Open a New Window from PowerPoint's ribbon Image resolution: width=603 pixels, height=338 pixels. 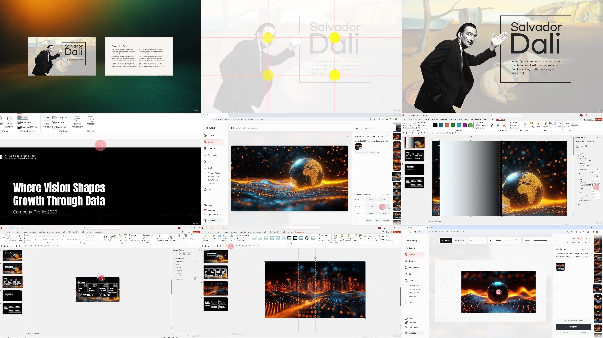[47, 122]
